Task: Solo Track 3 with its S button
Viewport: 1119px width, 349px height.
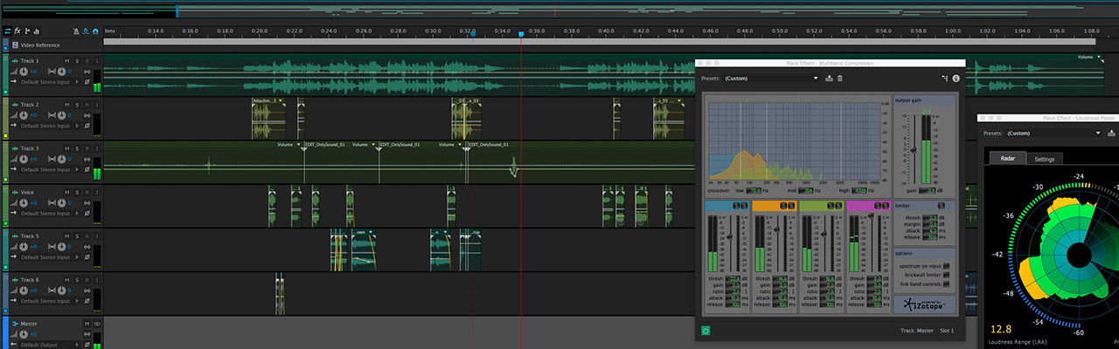Action: click(77, 148)
